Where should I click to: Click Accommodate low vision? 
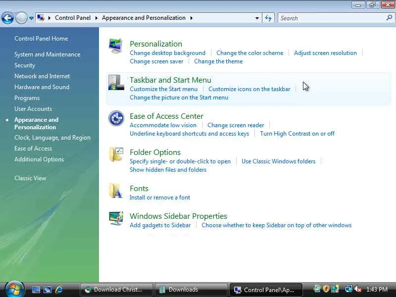(x=163, y=125)
